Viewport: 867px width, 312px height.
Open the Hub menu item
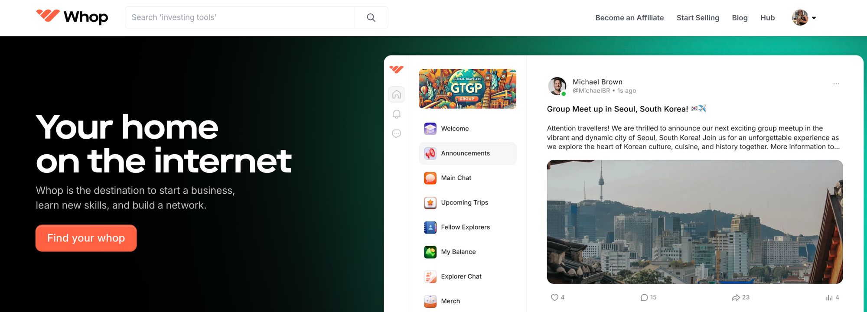pyautogui.click(x=767, y=18)
